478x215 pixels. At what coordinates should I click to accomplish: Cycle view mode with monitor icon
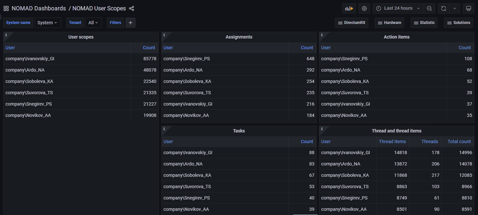[x=468, y=8]
